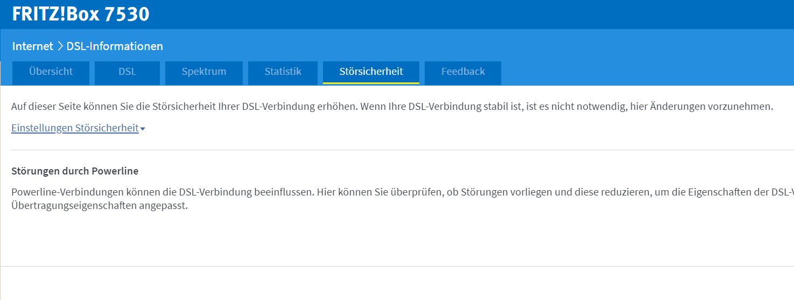
Task: Open the Spektrum tab
Action: point(204,73)
